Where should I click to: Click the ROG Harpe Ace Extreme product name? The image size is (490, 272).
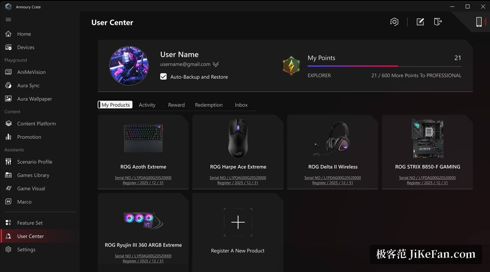click(238, 167)
